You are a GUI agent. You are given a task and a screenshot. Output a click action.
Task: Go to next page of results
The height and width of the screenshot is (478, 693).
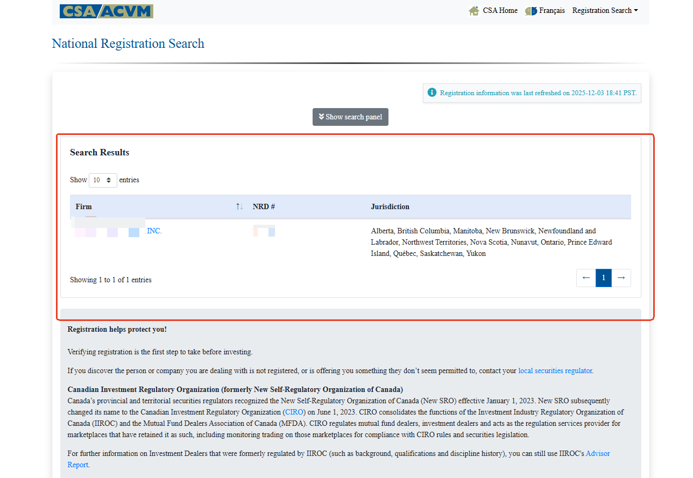[x=621, y=278]
